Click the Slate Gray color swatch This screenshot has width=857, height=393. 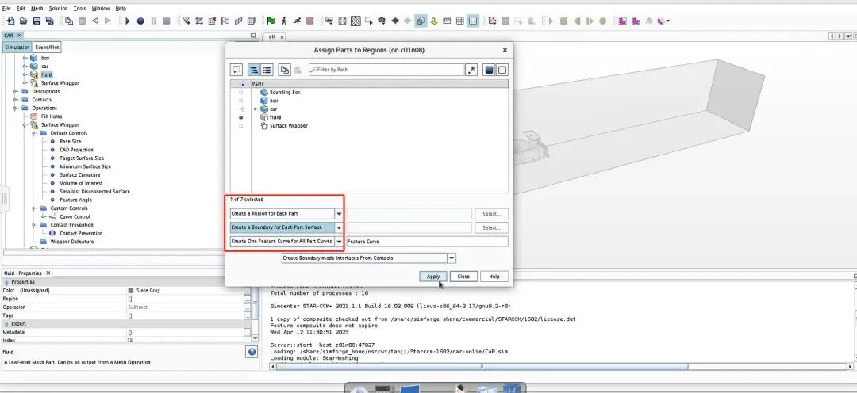click(131, 290)
